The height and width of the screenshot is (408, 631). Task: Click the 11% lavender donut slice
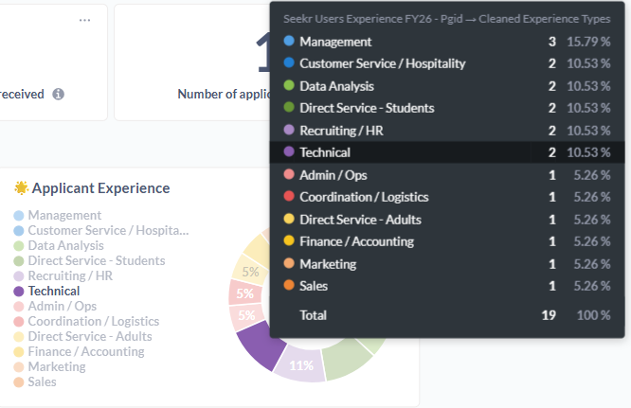301,365
